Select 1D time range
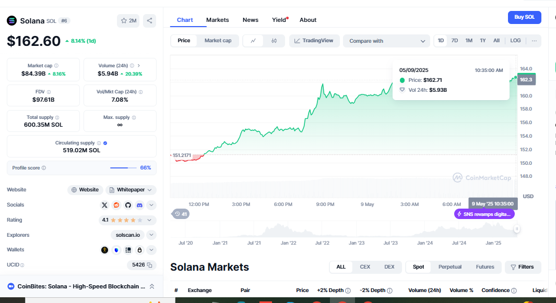This screenshot has width=556, height=303. coord(441,41)
